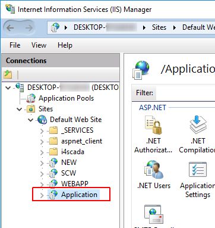This screenshot has width=215, height=228.
Task: Open the File menu
Action: coord(15,45)
